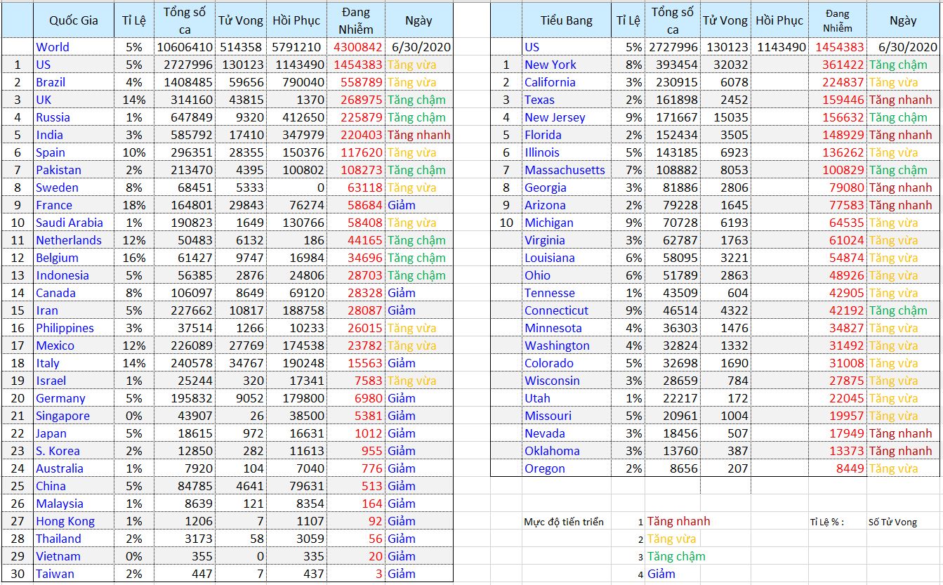Screen dimensions: 943x585
Task: Click Arizona ratio cell 2%
Action: point(628,205)
